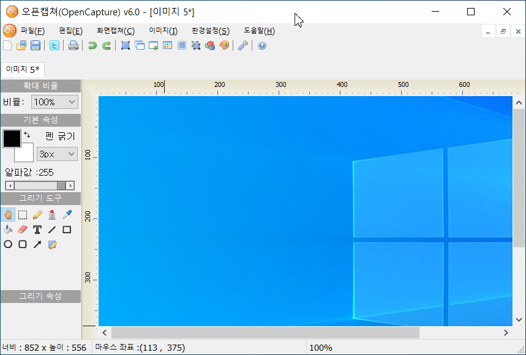This screenshot has width=526, height=355.
Task: Click the colored 3D cubes toolbar icon
Action: click(210, 45)
